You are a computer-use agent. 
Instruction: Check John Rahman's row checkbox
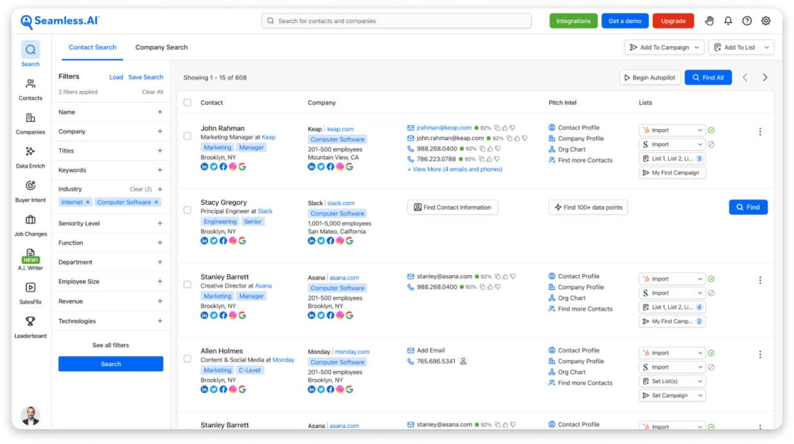(188, 136)
